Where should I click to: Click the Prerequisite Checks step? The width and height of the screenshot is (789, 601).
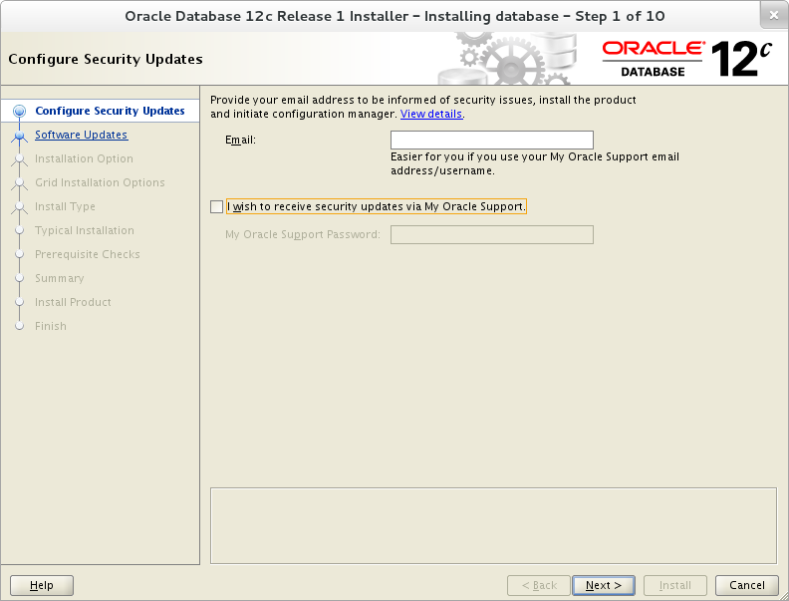point(88,255)
